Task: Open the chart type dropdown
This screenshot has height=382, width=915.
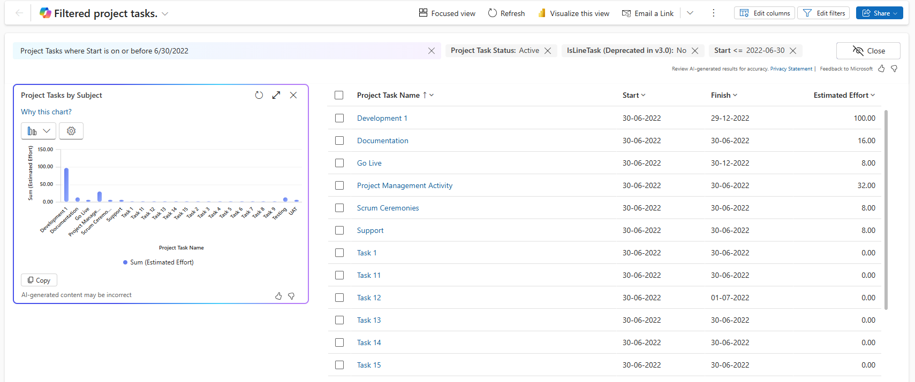Action: (x=39, y=131)
